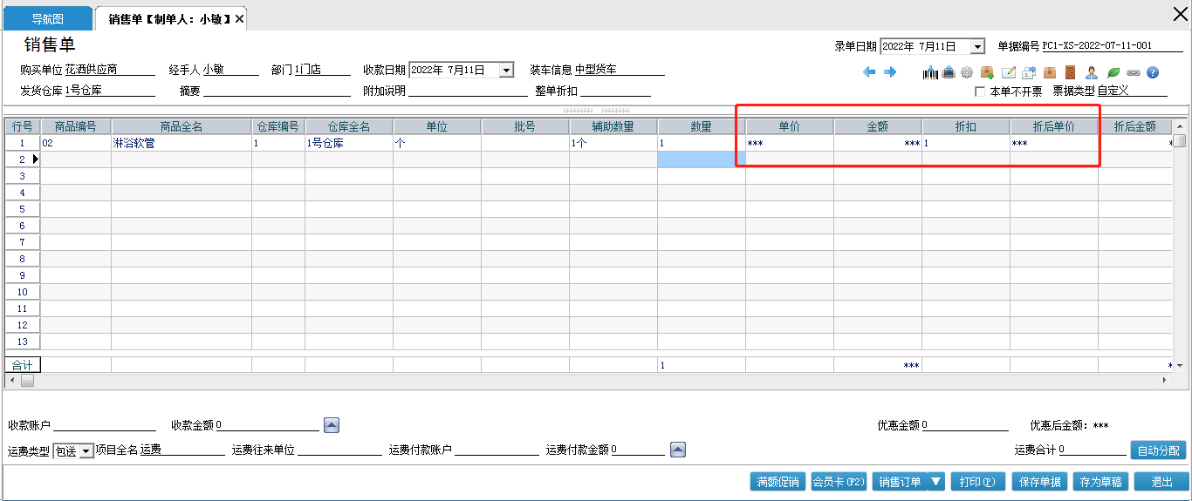Screen dimensions: 1192x501
Task: Click the 票据类型 field showing 自定义
Action: pos(1132,91)
